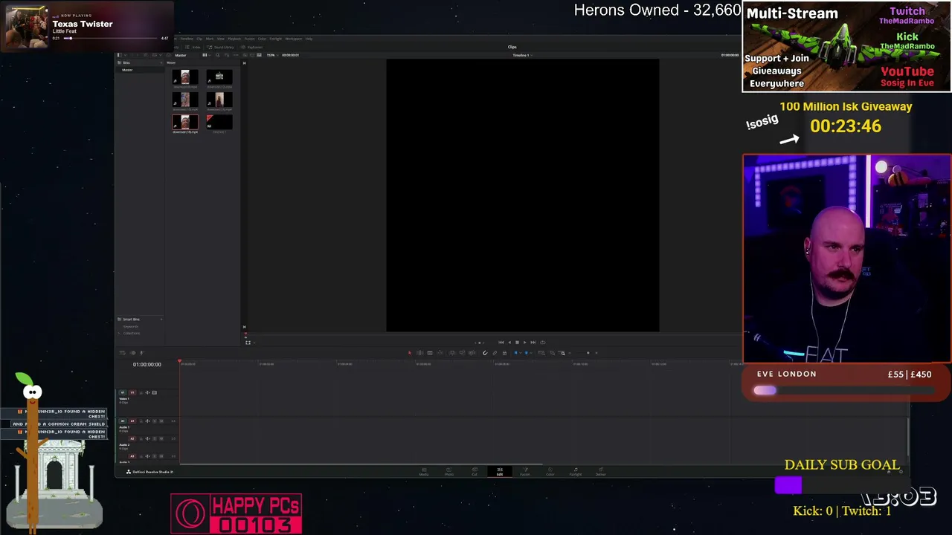Open the Keyframes panel button
Viewport: 952px width, 535px height.
click(252, 47)
